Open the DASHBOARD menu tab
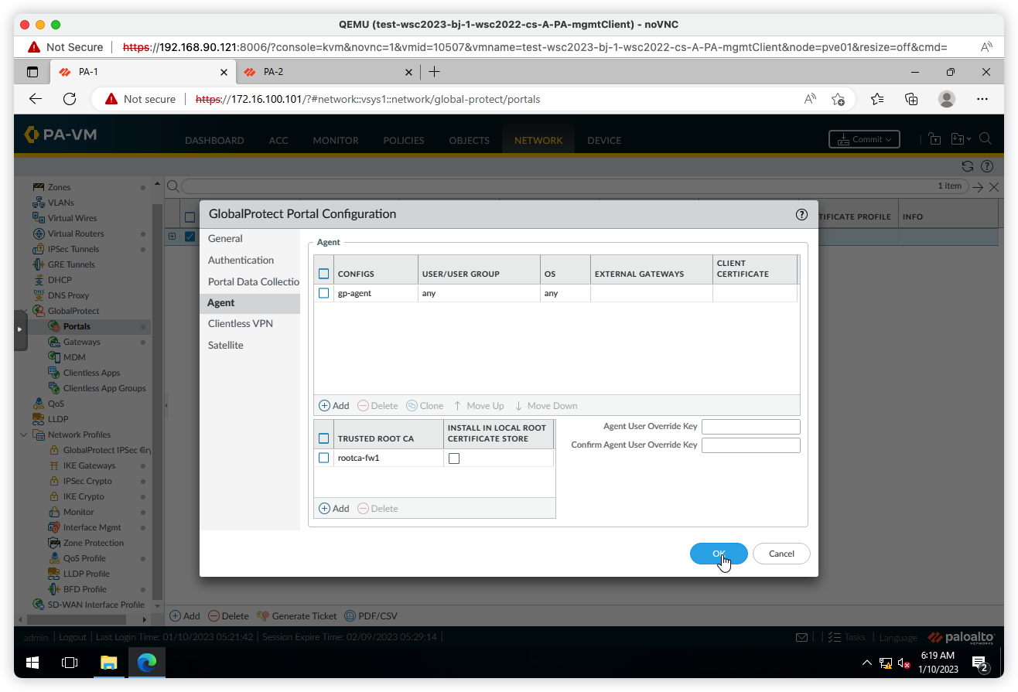This screenshot has height=692, width=1018. (214, 141)
